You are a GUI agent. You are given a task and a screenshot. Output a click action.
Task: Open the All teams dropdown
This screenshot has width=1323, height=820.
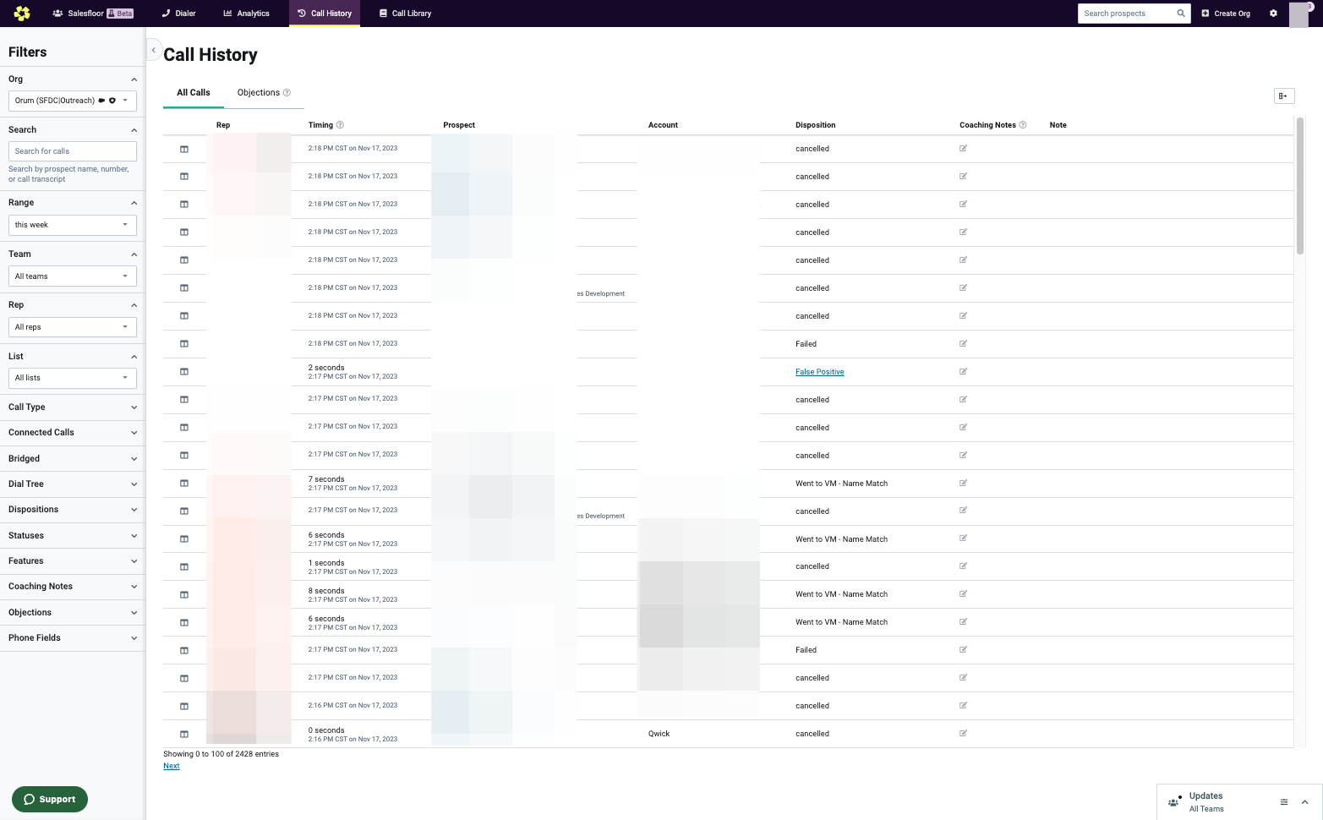pos(73,276)
